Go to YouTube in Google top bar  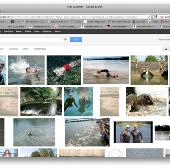[8, 31]
